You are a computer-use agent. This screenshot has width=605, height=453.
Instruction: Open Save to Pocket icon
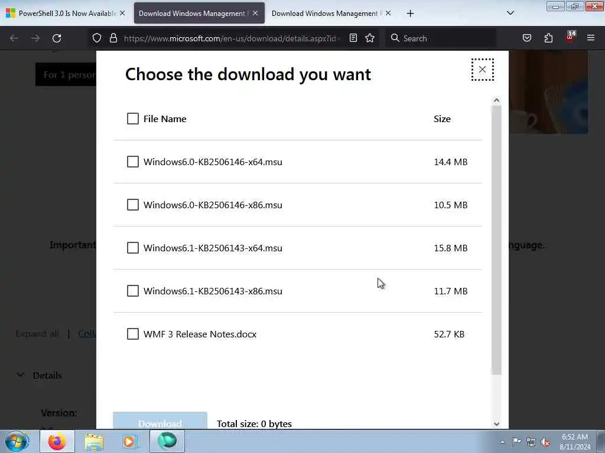(526, 38)
